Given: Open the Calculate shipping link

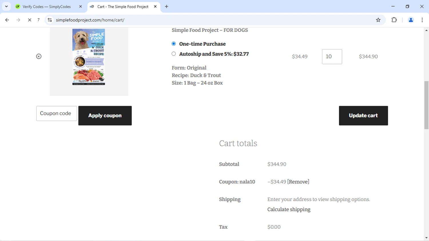Looking at the screenshot, I should (x=289, y=210).
